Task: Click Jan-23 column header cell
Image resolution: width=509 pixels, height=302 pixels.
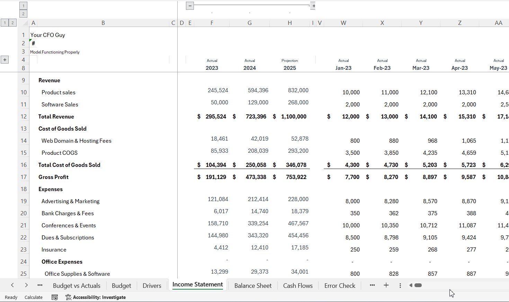Action: [343, 68]
